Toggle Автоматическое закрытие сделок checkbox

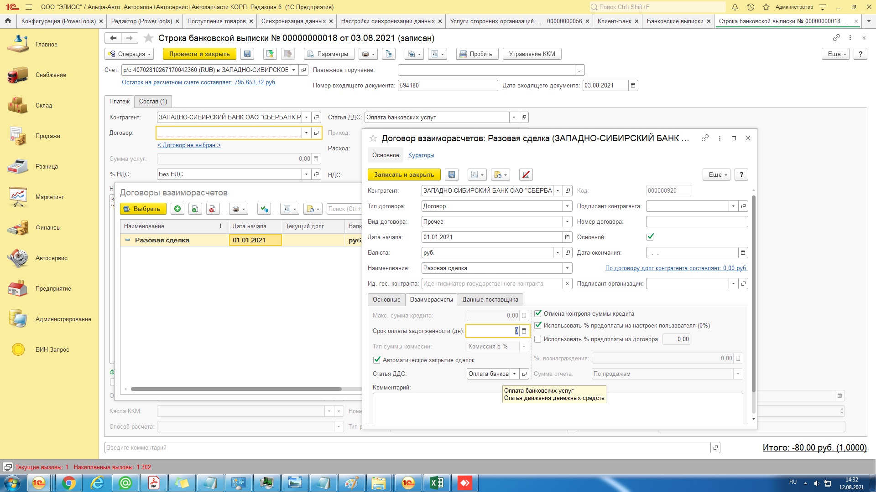[x=377, y=360]
